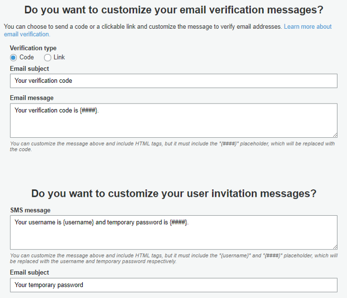
Task: Click the Verification type label
Action: point(33,49)
